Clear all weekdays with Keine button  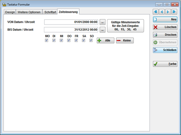(x=125, y=41)
